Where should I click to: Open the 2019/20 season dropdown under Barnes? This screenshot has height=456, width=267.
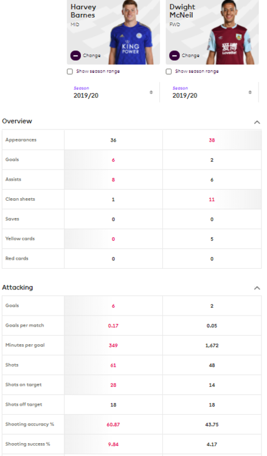(x=113, y=92)
